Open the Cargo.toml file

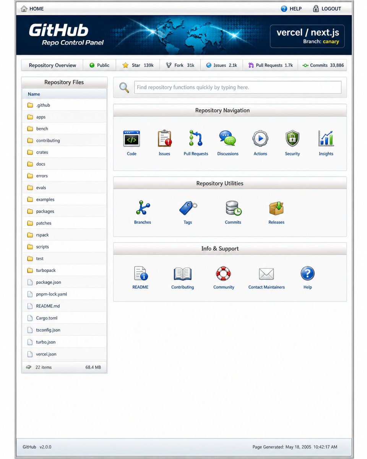(x=64, y=318)
